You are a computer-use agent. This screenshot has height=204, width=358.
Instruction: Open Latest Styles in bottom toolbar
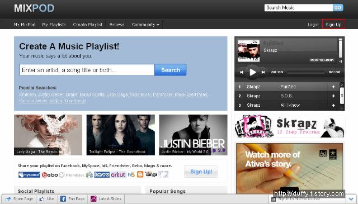(x=106, y=199)
